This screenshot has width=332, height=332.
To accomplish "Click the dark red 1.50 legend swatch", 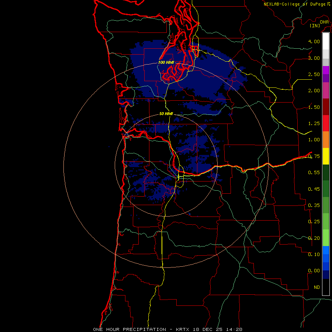I will click(x=326, y=107).
